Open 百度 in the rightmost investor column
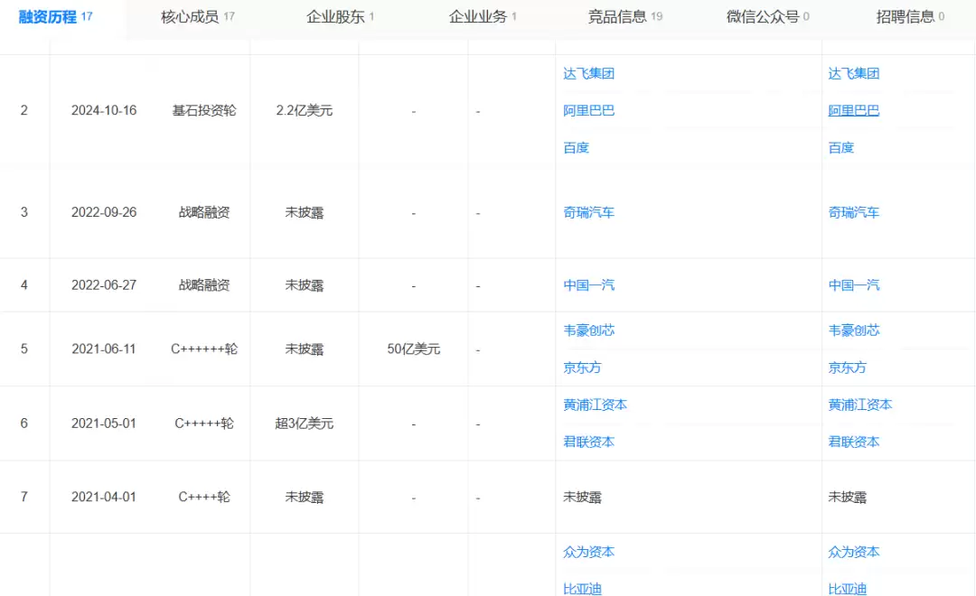The image size is (976, 596). (x=840, y=148)
